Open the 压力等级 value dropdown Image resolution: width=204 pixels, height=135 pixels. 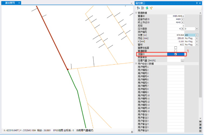[x=183, y=28]
